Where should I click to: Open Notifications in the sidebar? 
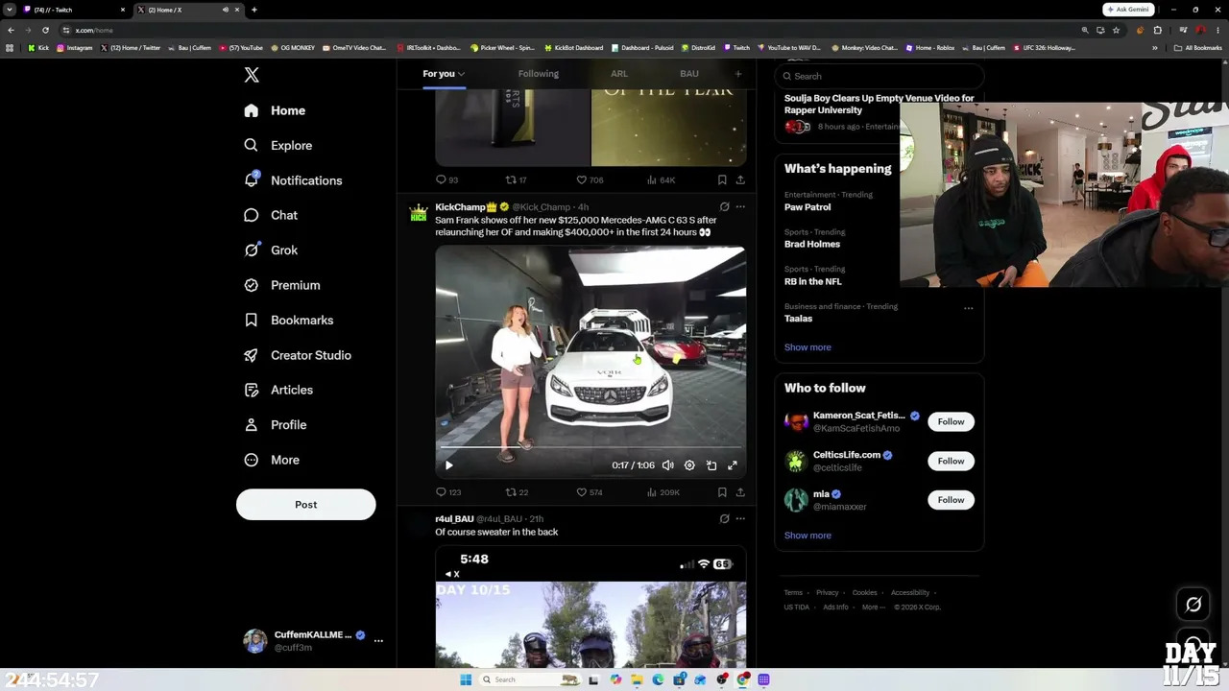(x=293, y=180)
